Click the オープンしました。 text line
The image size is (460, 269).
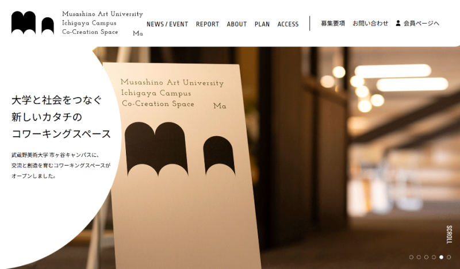(x=34, y=176)
